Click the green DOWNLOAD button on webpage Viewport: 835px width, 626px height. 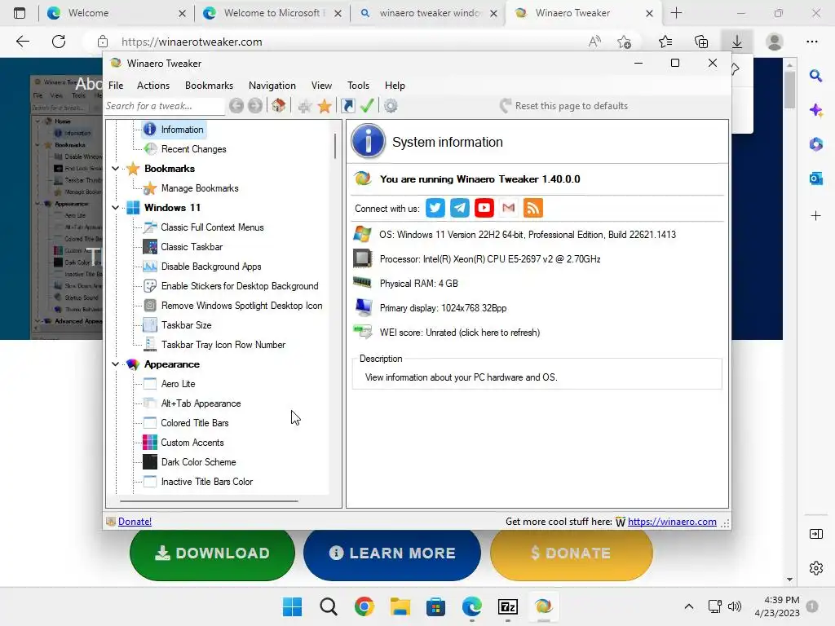pyautogui.click(x=212, y=553)
